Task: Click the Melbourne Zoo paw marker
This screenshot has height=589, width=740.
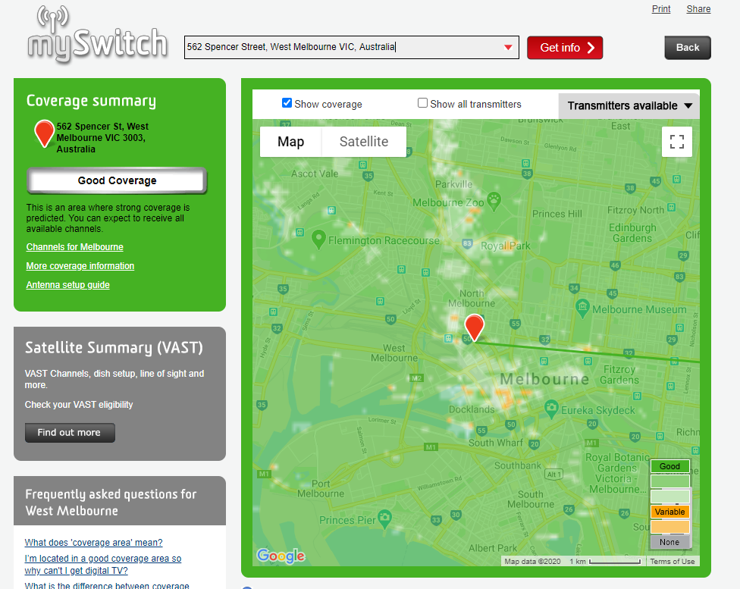Action: tap(494, 201)
